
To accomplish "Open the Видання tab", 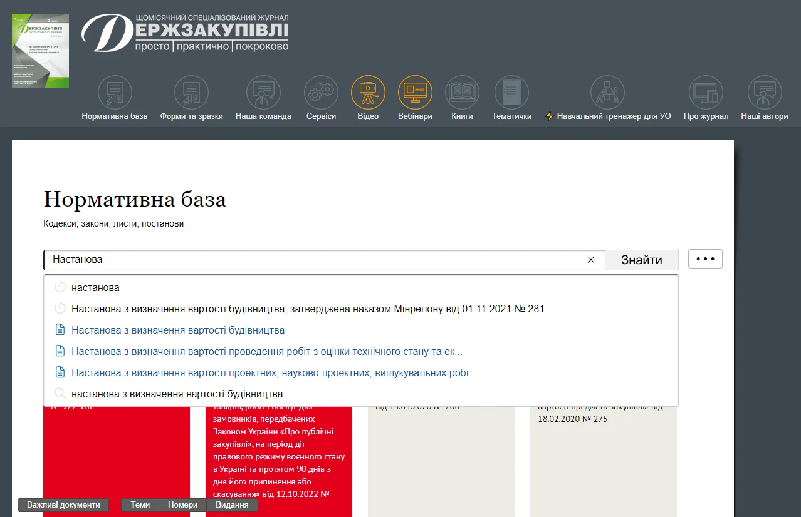I will (x=232, y=504).
